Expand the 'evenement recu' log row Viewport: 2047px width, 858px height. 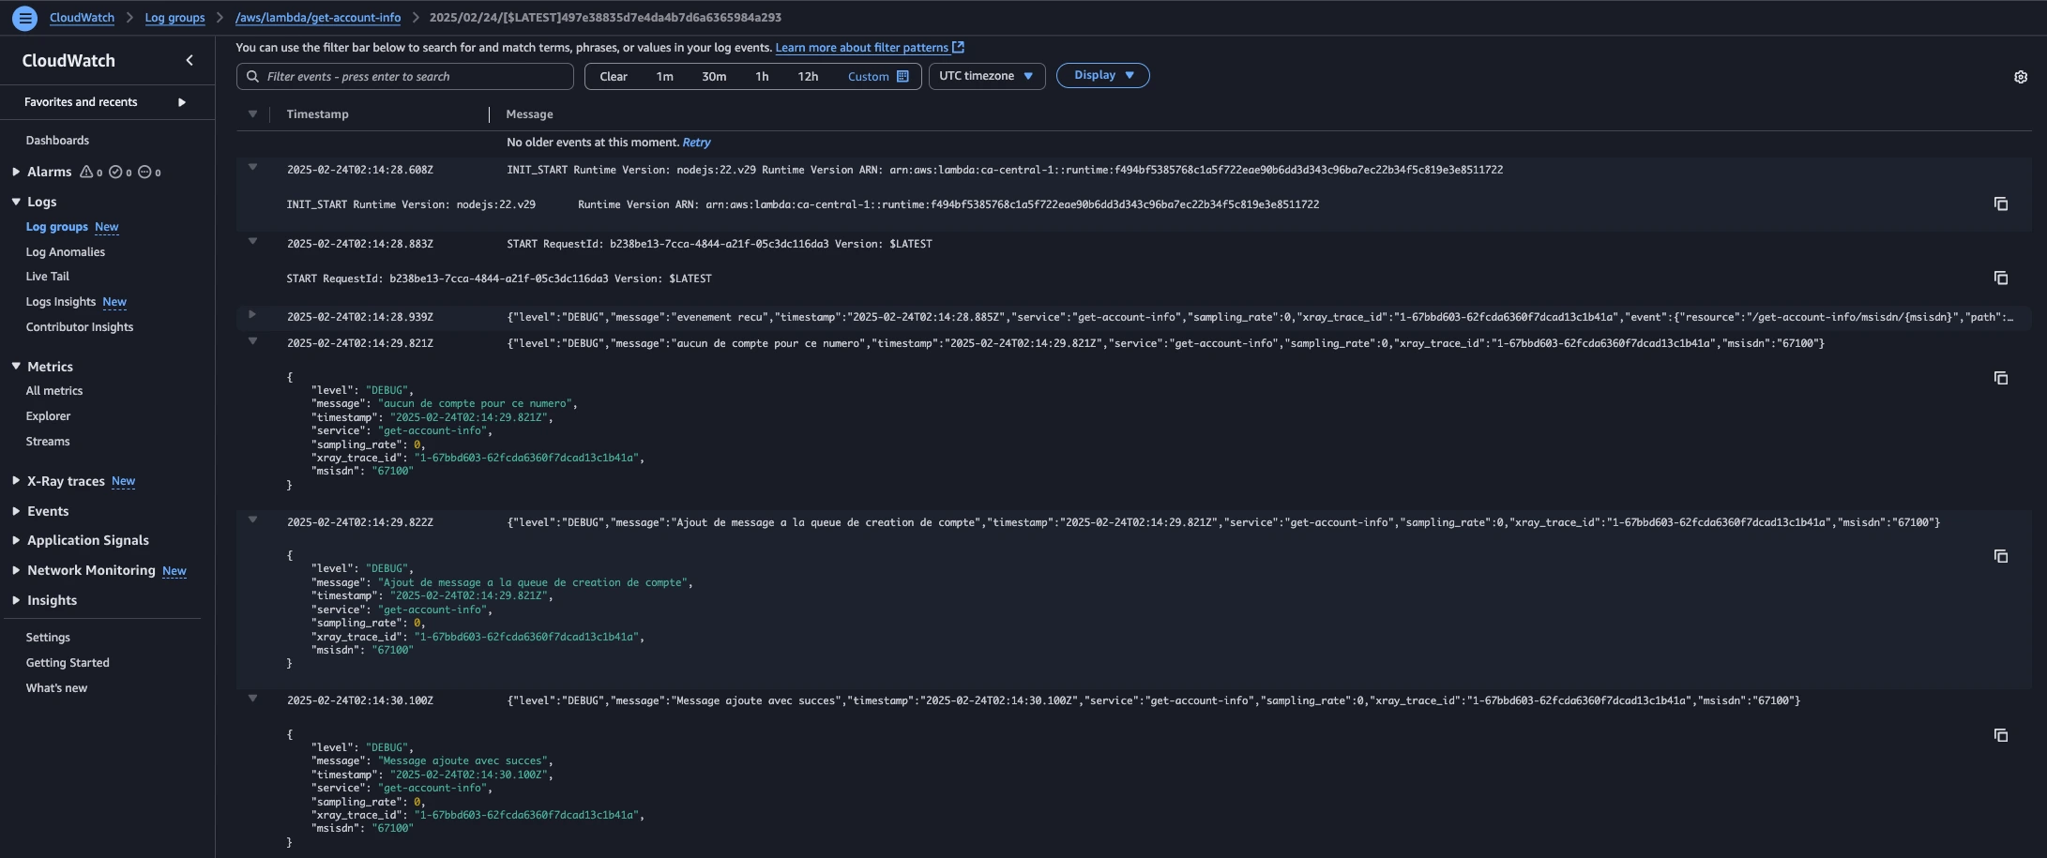coord(252,315)
